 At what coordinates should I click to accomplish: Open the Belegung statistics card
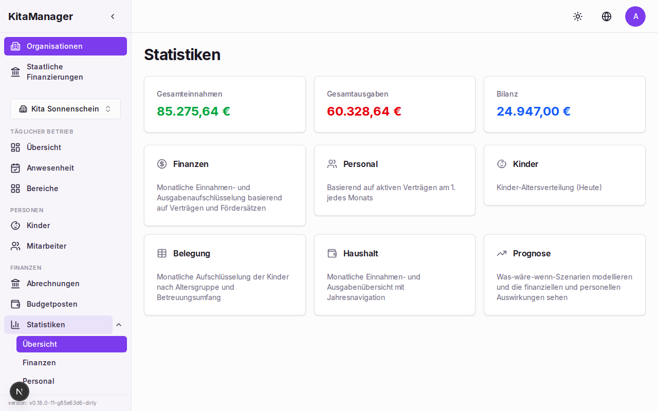(x=225, y=275)
